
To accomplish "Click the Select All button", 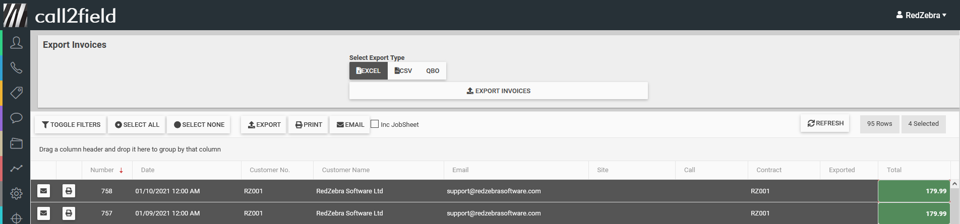I will pyautogui.click(x=137, y=124).
